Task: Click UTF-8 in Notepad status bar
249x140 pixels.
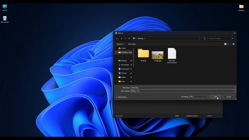Action: pyautogui.click(x=209, y=116)
